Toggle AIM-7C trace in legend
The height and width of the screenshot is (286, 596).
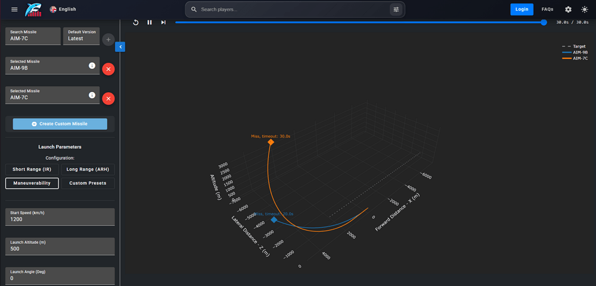point(575,58)
